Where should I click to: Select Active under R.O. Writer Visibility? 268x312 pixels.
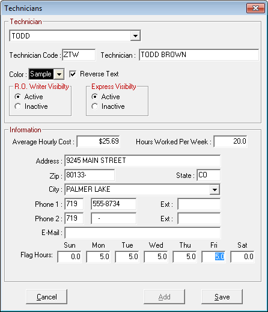coord(18,97)
